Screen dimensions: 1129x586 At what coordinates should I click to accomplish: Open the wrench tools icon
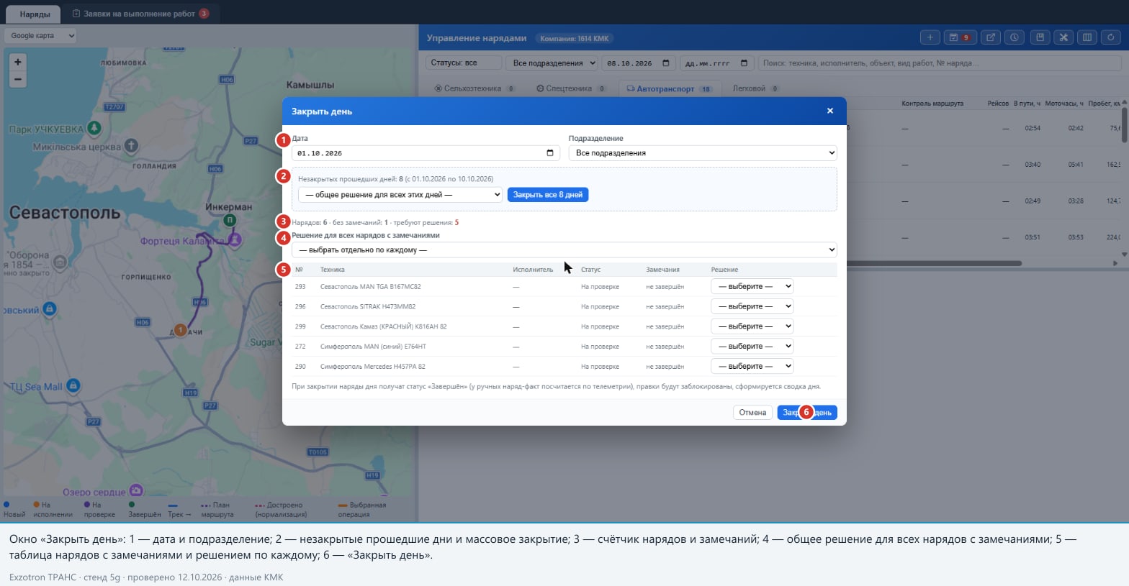(1063, 37)
